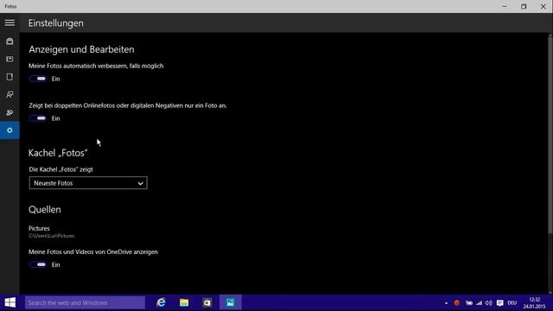Screen dimensions: 553x311
Task: Open the two-people sidebar icon
Action: (x=10, y=112)
